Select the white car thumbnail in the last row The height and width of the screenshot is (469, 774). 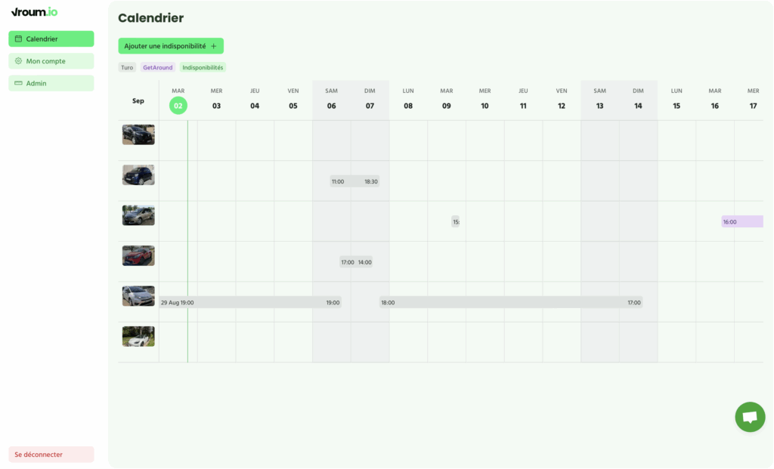tap(138, 336)
